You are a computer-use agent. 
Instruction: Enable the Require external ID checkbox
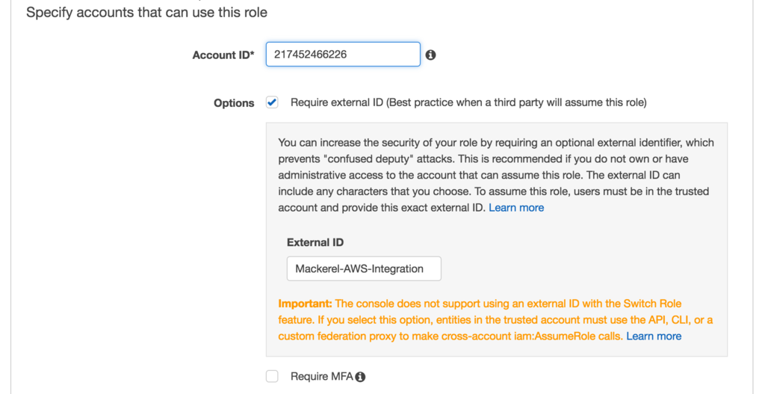(x=272, y=102)
